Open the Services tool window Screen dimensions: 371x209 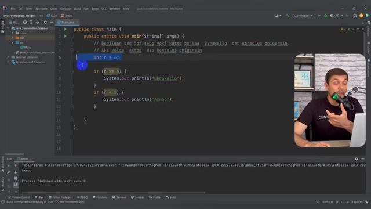tap(137, 197)
